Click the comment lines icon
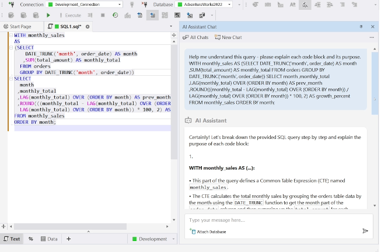This screenshot has width=381, height=252. pos(342,4)
